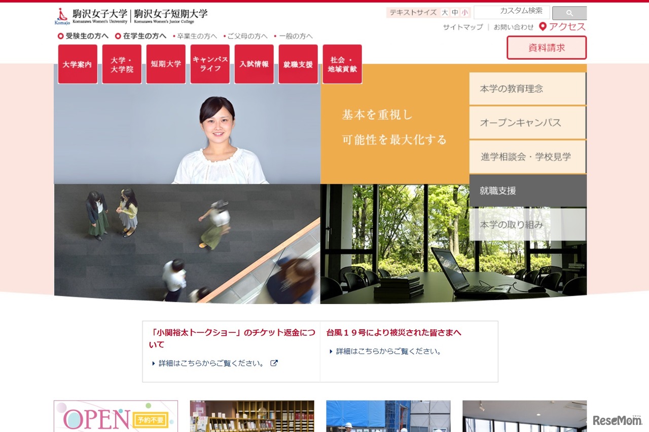Select text size 中 option
The image size is (649, 432).
[x=455, y=12]
